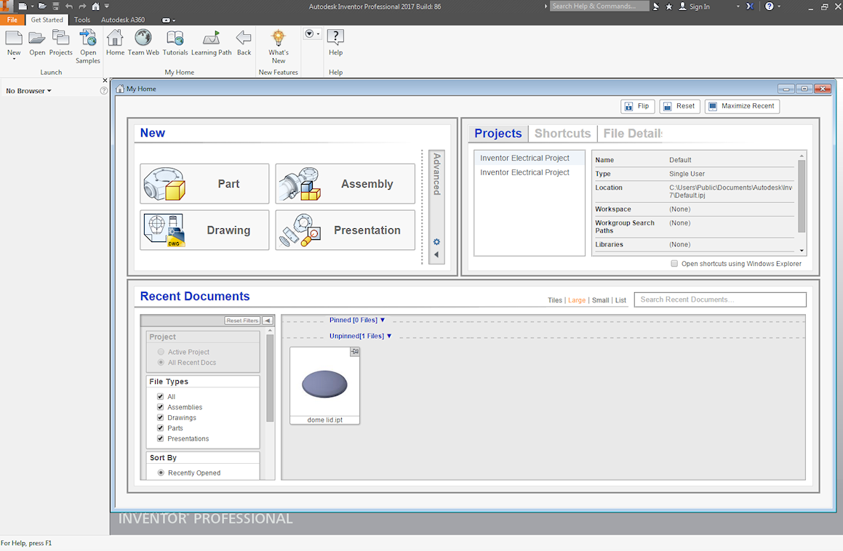The height and width of the screenshot is (551, 843).
Task: Switch to Tools ribbon tab
Action: [82, 20]
